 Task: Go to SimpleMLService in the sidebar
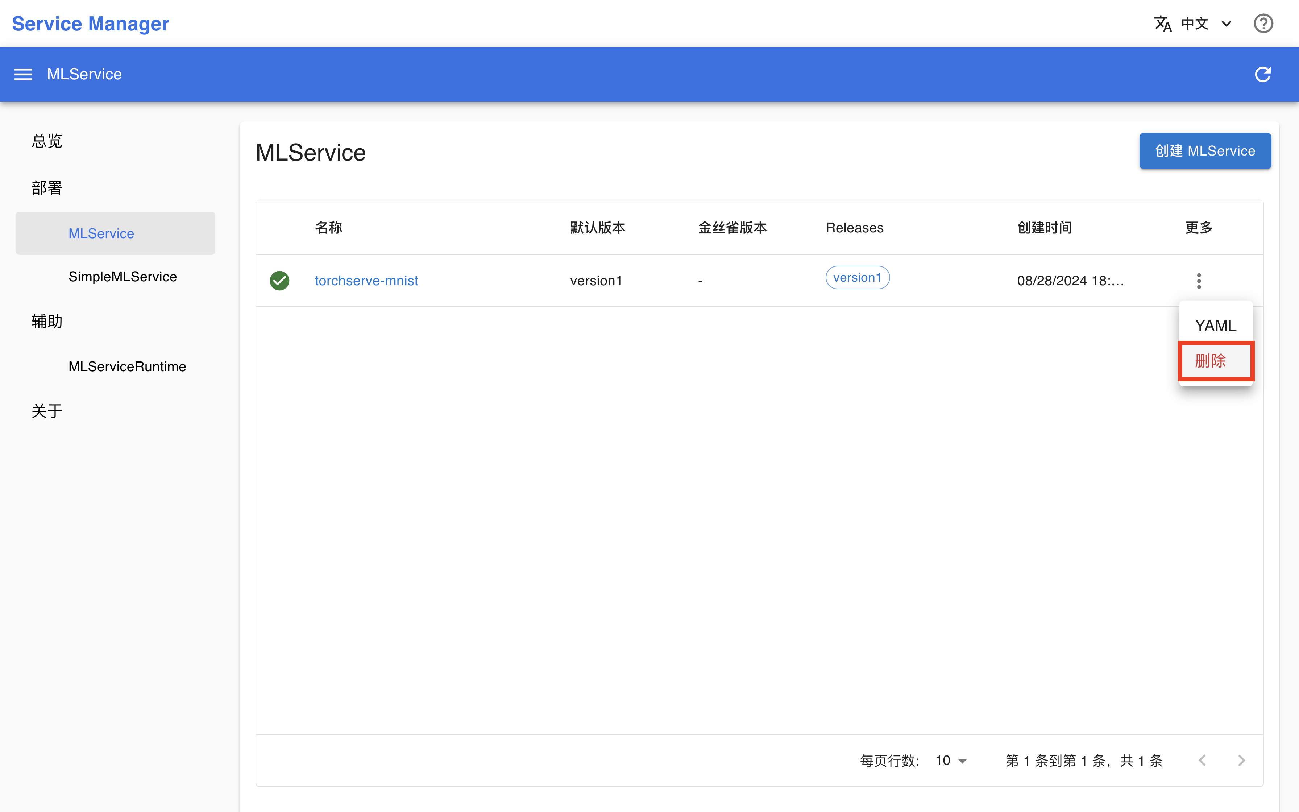pos(123,277)
